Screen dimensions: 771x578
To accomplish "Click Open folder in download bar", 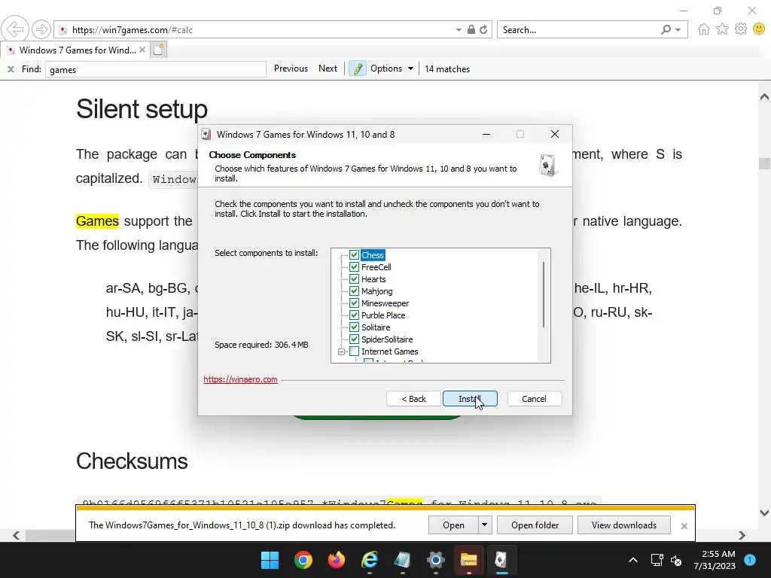I will tap(535, 525).
